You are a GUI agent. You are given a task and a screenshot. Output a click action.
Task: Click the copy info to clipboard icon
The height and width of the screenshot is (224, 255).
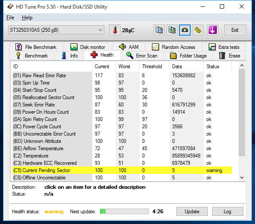159,30
